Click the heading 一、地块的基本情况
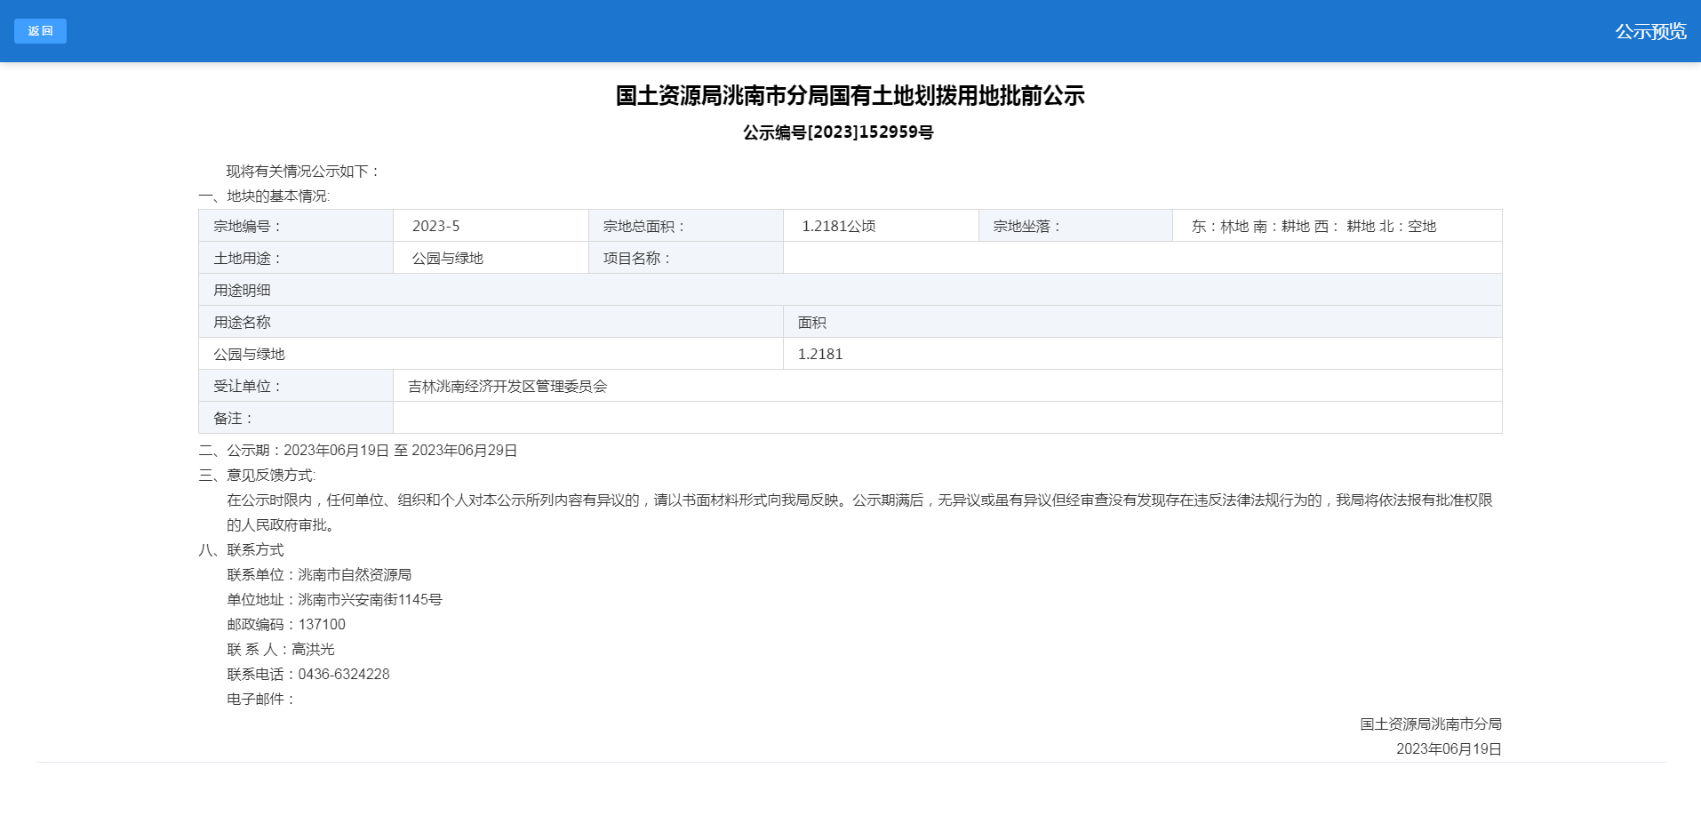The height and width of the screenshot is (832, 1701). (x=264, y=196)
